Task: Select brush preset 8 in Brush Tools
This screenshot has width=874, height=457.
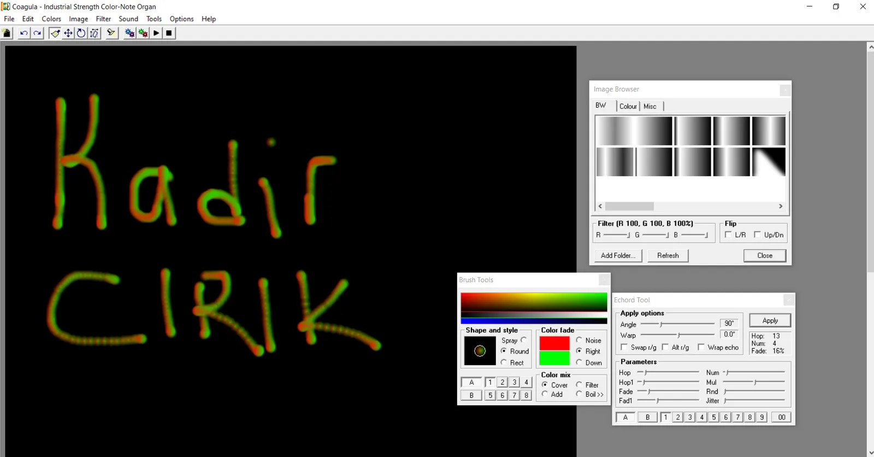Action: (x=526, y=395)
